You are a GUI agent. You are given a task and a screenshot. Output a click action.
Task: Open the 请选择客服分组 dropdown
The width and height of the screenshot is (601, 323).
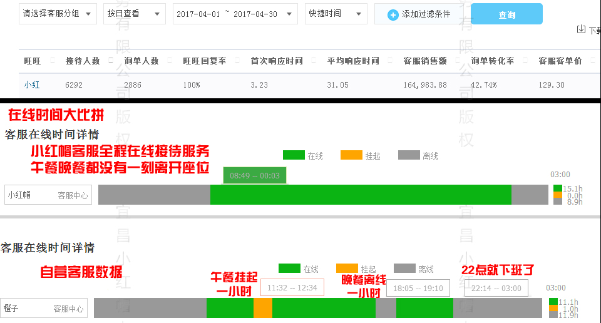click(x=58, y=14)
